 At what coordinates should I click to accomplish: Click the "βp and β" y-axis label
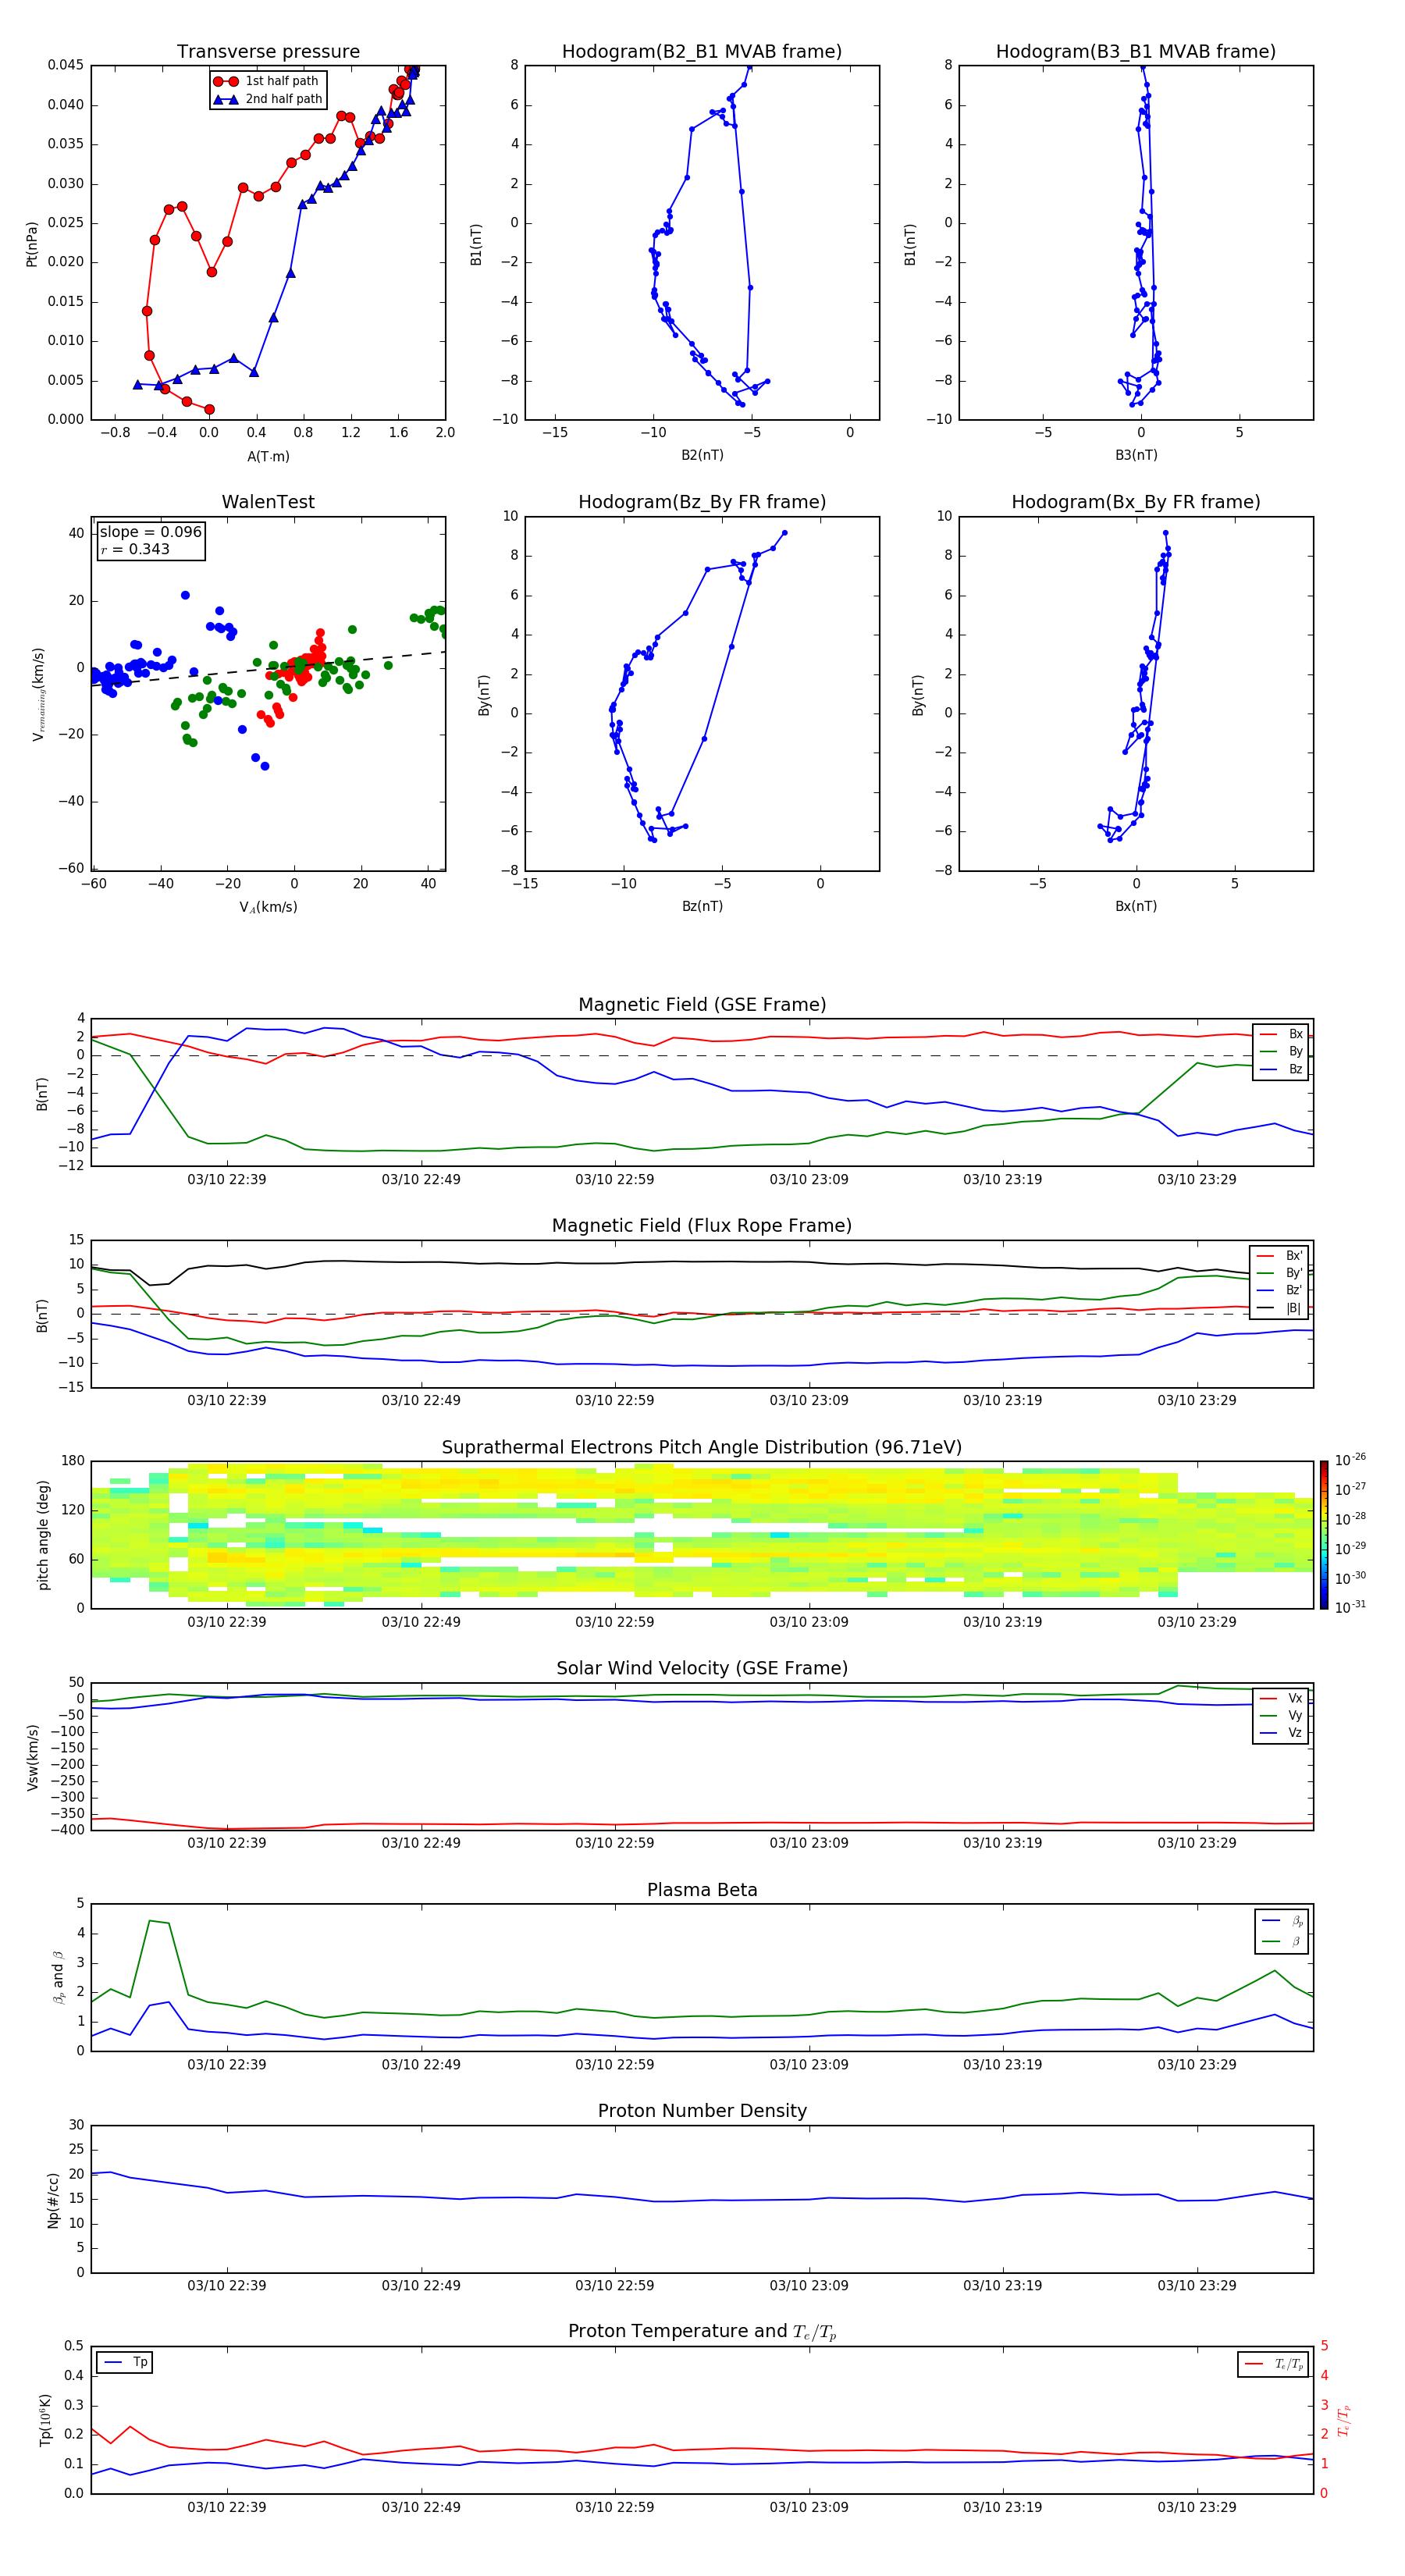(58, 1977)
